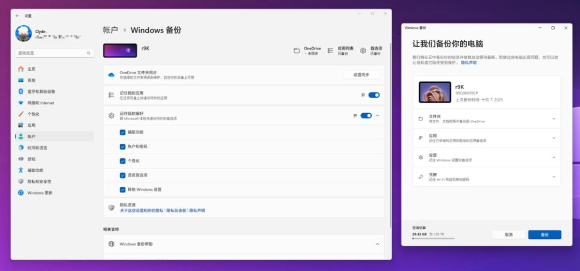This screenshot has height=271, width=580.
Task: Expand the 设置 section in backup dialog
Action: pyautogui.click(x=554, y=157)
